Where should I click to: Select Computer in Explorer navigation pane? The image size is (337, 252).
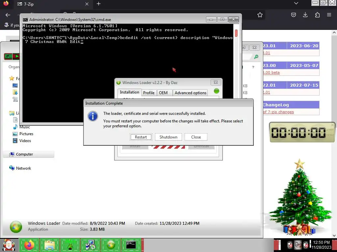coord(29,154)
